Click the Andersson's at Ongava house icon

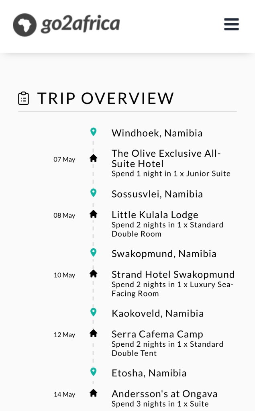pyautogui.click(x=94, y=393)
